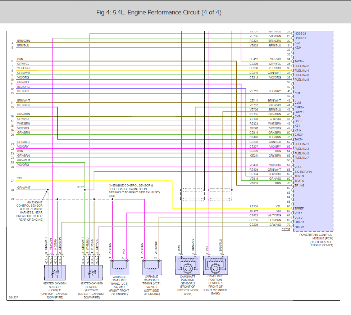Select the FUEL INJ 2 pin label
This screenshot has height=315, width=351.
301,66
